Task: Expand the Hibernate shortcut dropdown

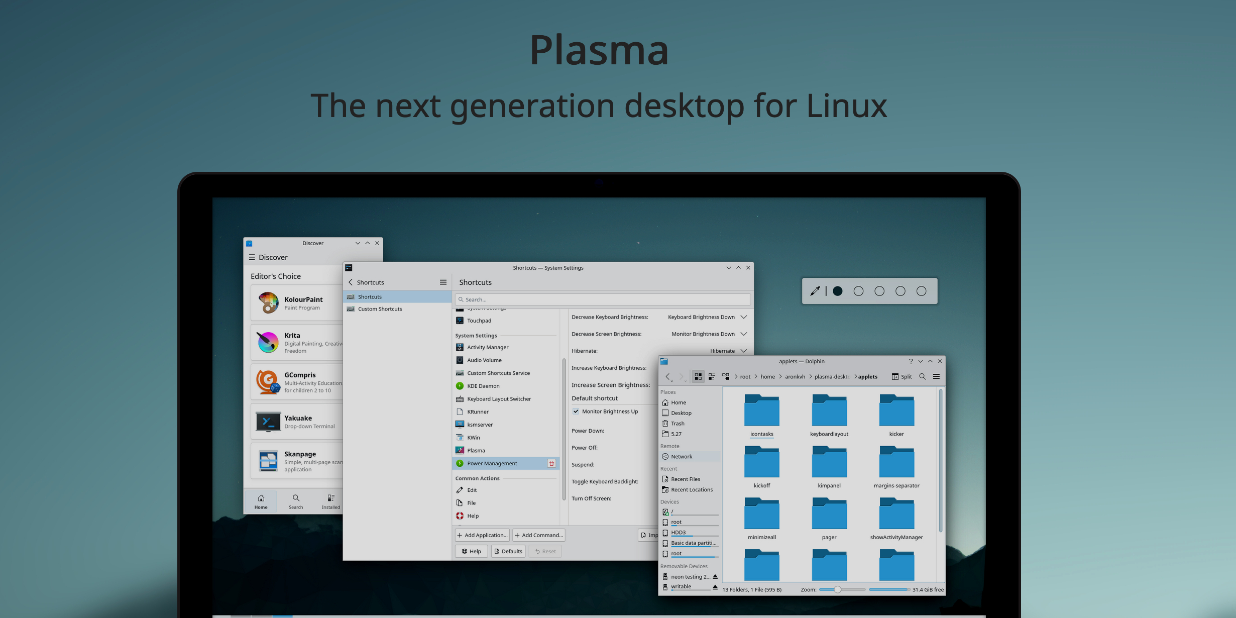Action: 744,351
